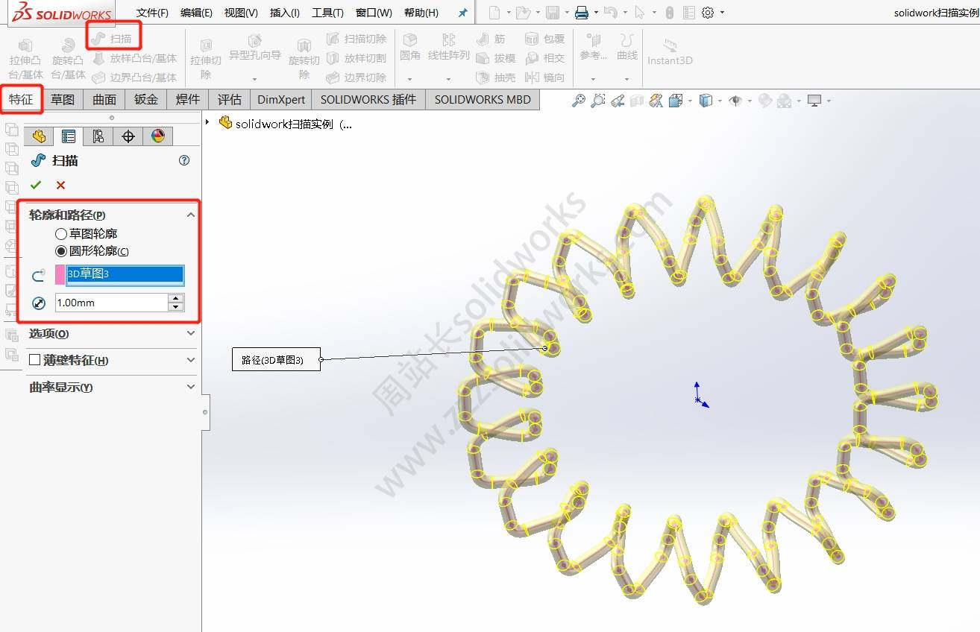Select the 草图轮廓 radio button

tap(61, 234)
